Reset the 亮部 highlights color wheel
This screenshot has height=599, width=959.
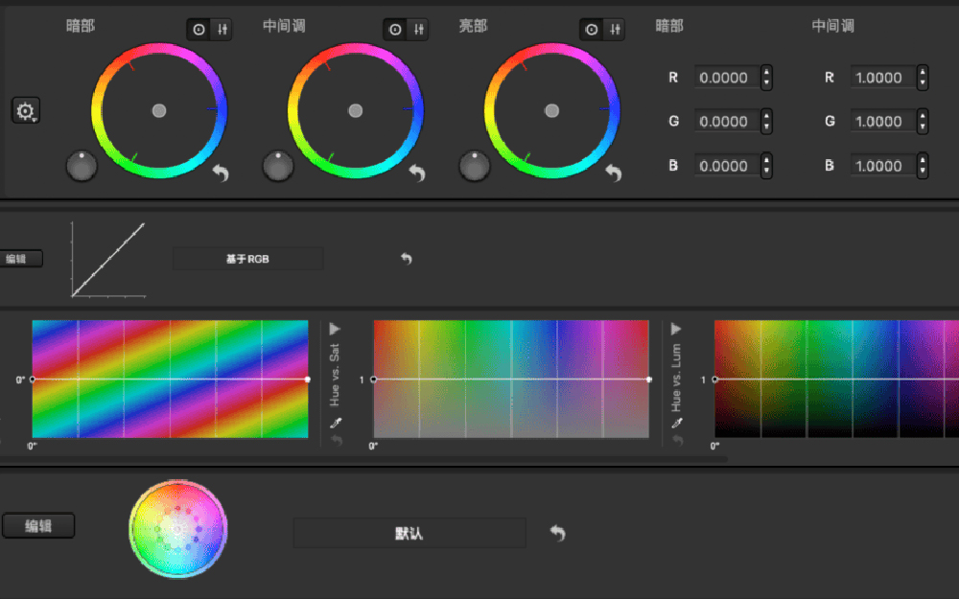click(614, 173)
